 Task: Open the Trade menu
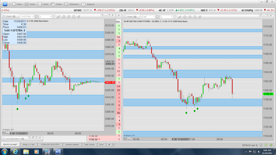[x=56, y=4]
